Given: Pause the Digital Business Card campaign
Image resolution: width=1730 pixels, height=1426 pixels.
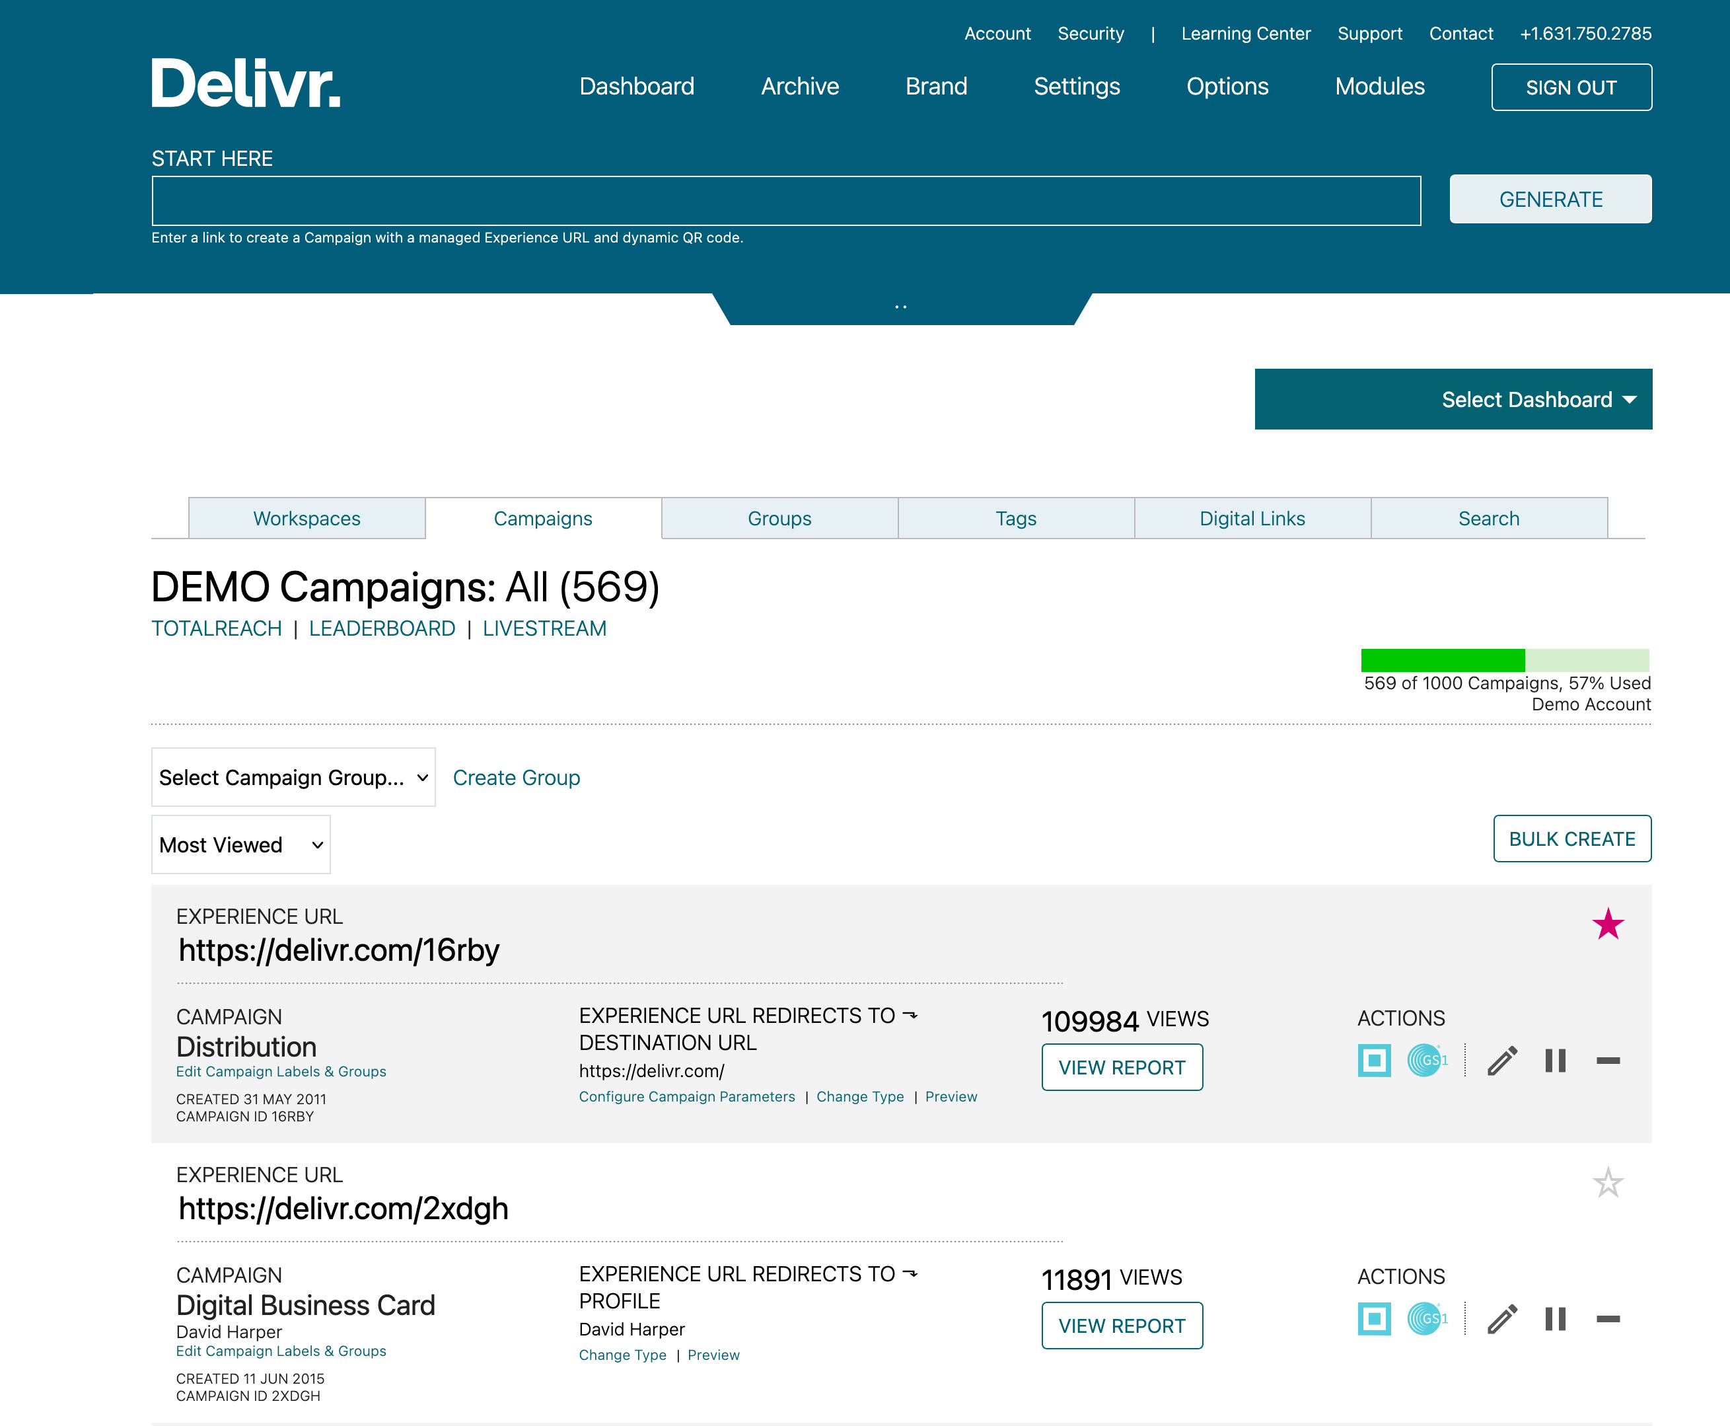Looking at the screenshot, I should pyautogui.click(x=1554, y=1319).
